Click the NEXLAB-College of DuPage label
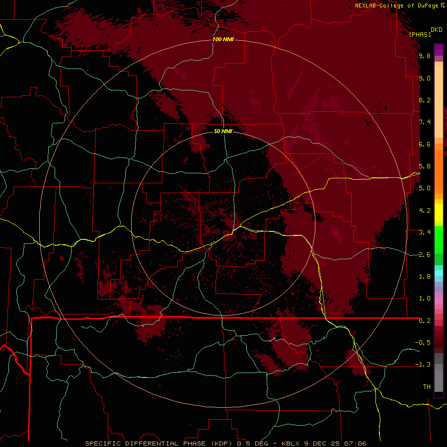 pos(397,5)
